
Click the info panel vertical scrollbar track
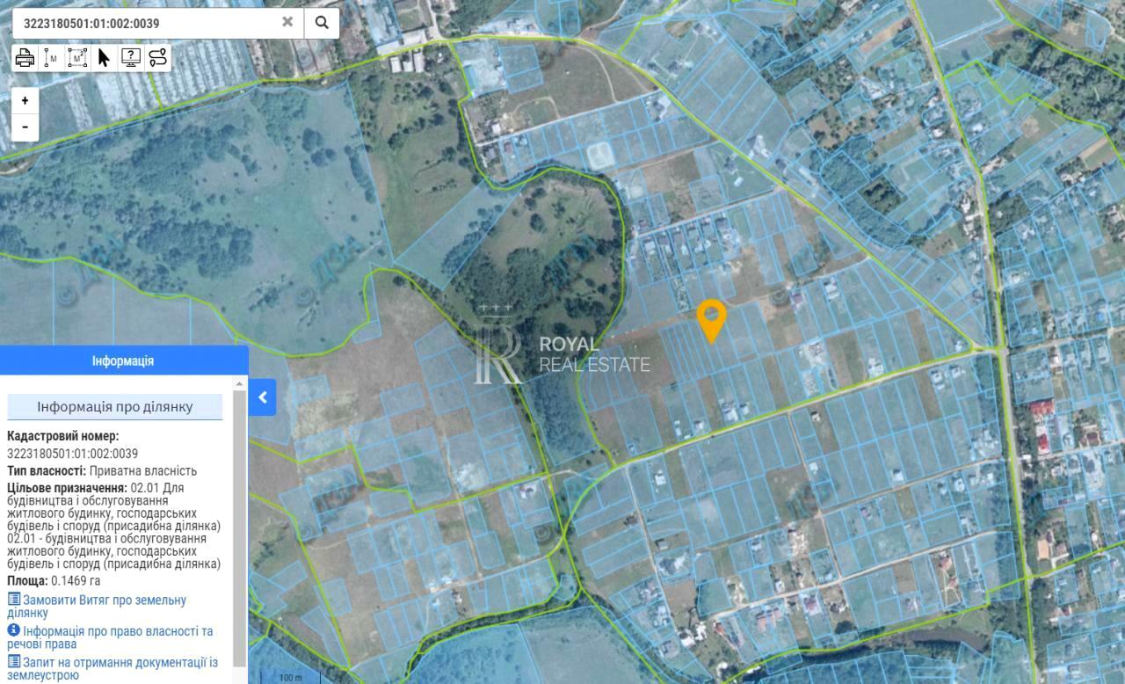point(239,528)
